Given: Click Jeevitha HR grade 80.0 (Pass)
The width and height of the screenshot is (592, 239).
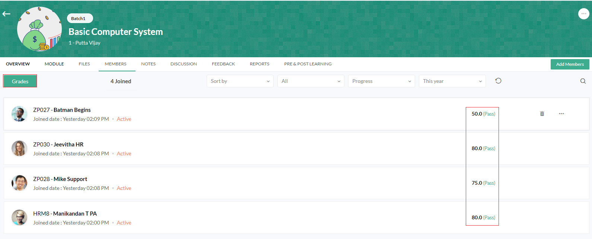Looking at the screenshot, I should tap(483, 148).
